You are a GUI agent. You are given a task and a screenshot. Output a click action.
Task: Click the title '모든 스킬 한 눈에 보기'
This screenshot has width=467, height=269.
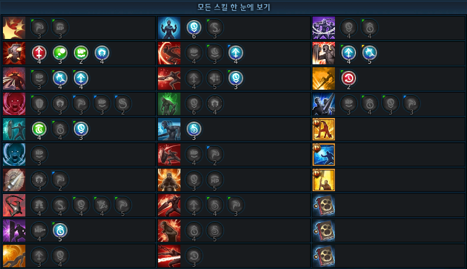[x=234, y=7]
